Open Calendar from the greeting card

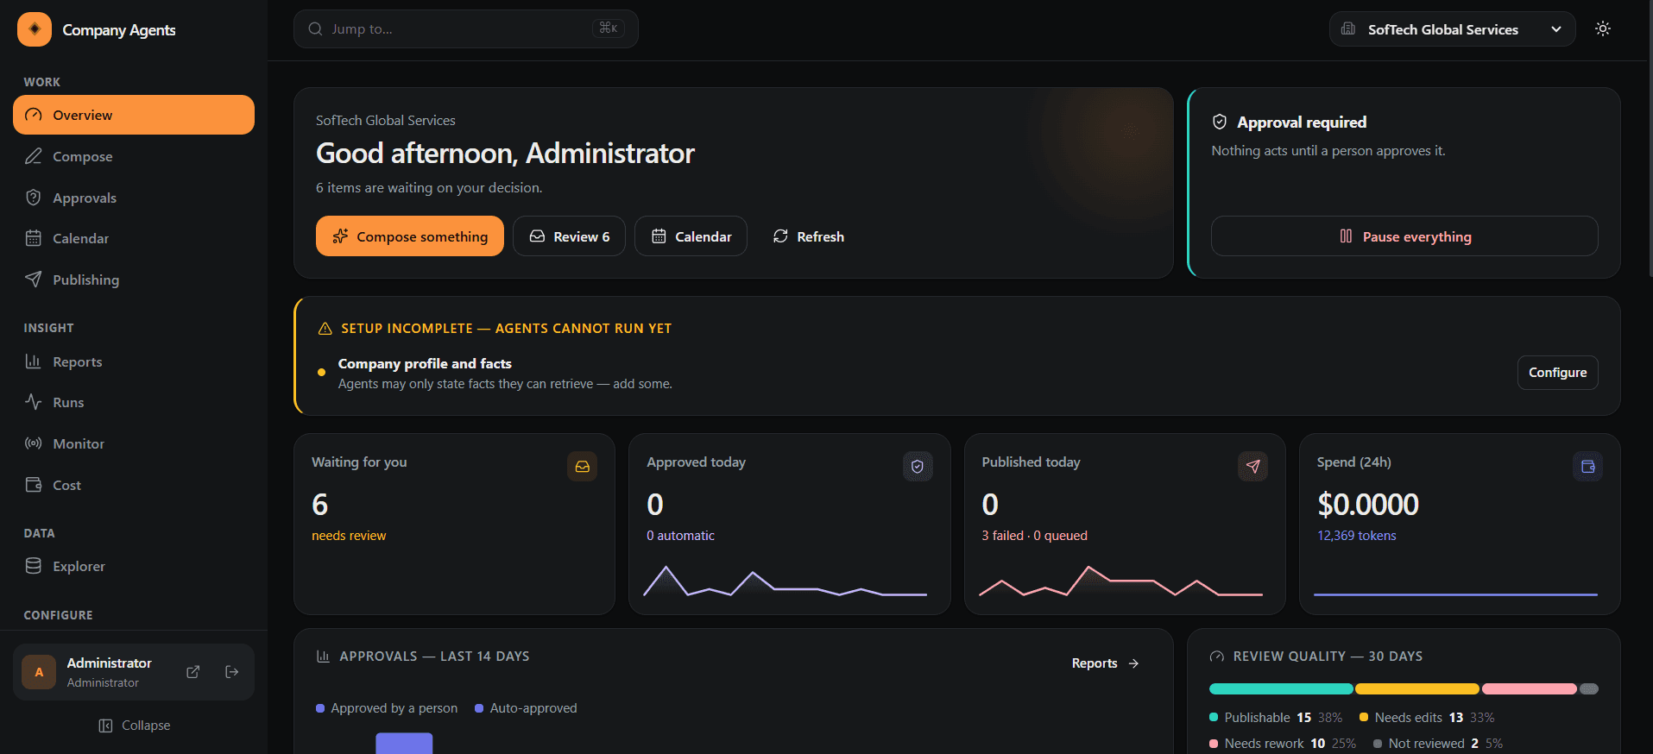tap(691, 236)
